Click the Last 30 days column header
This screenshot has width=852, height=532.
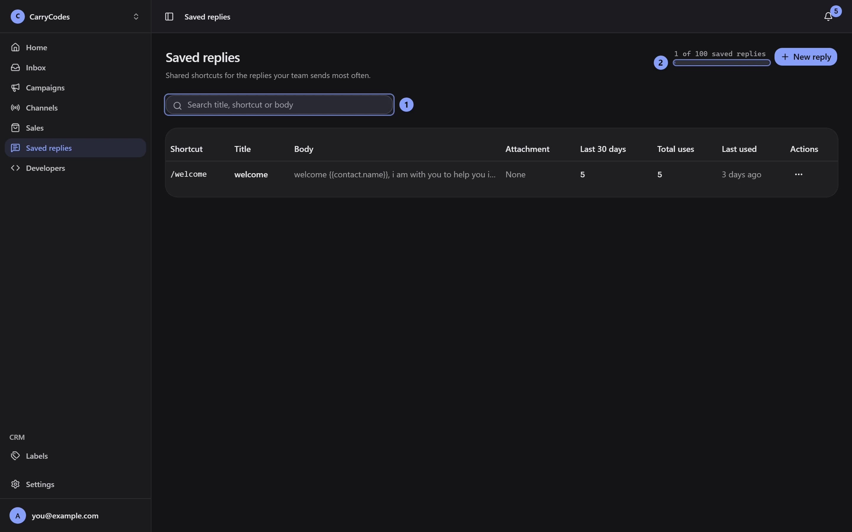(x=603, y=149)
